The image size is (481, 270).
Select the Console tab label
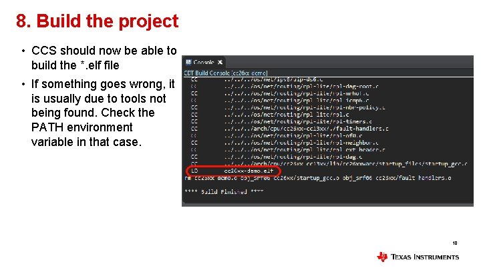click(204, 63)
